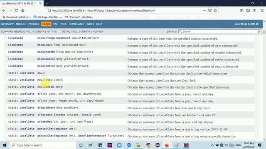This screenshot has height=149, width=266.
Task: Open the Gmail Personal bookmark
Action: (x=79, y=17)
